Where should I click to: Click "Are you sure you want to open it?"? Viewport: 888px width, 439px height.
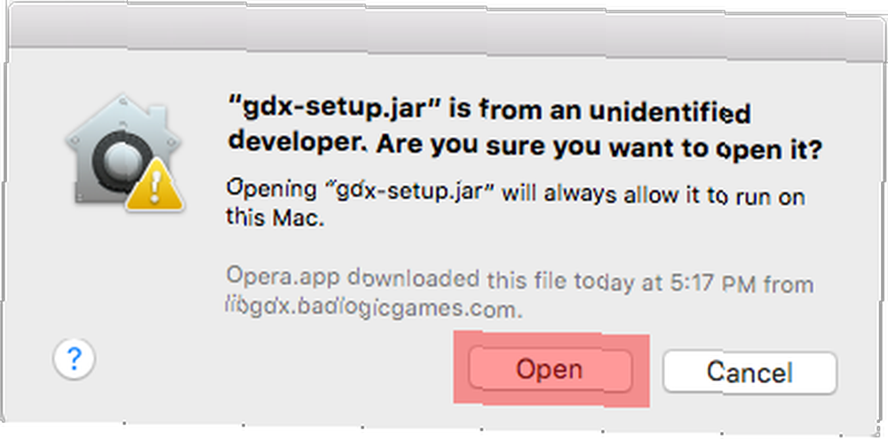[599, 150]
